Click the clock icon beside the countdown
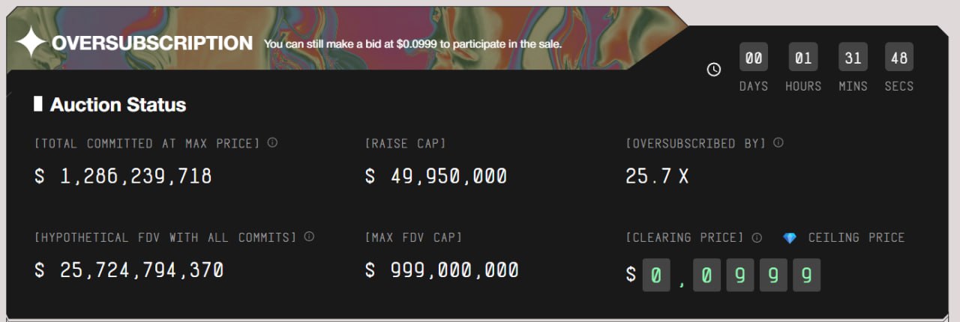Screen dimensions: 960x322 coord(714,69)
